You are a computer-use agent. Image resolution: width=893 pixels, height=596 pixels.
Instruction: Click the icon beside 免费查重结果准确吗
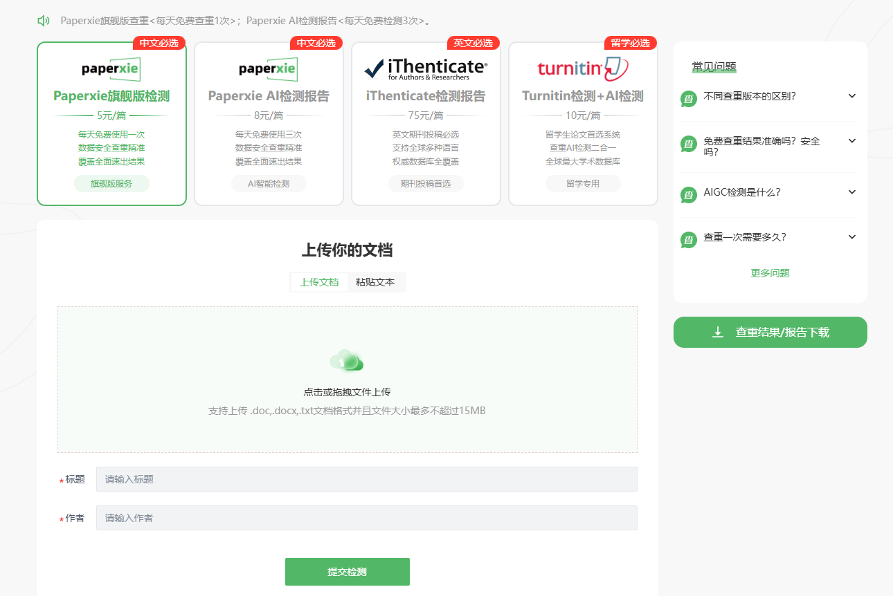click(689, 144)
